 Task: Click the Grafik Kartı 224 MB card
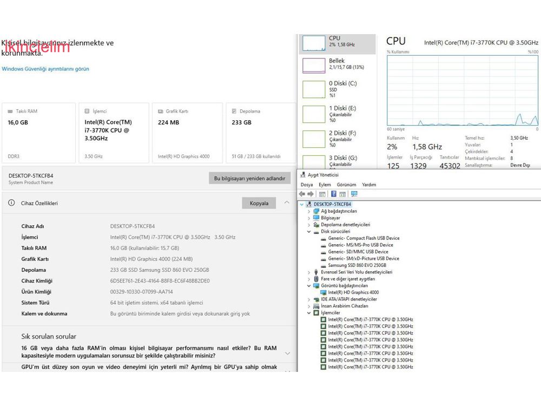click(187, 133)
